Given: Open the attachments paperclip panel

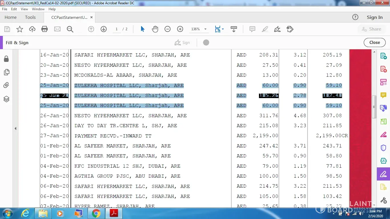Looking at the screenshot, I should tap(6, 85).
